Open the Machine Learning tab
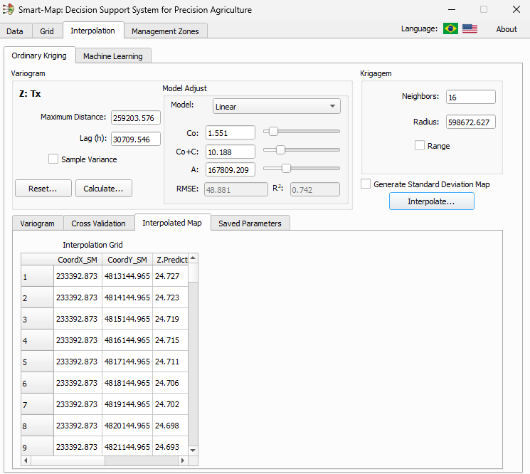 112,56
